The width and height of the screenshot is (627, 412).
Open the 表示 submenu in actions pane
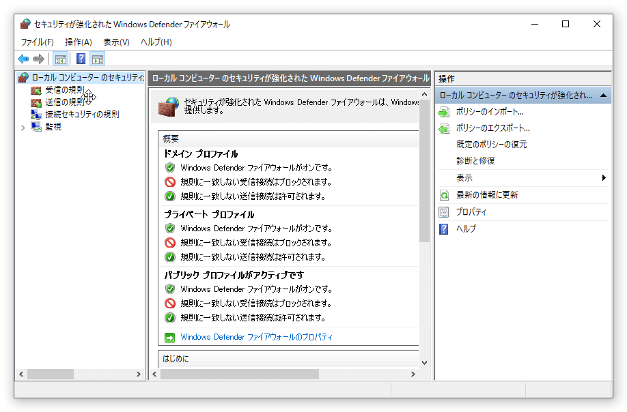[464, 178]
